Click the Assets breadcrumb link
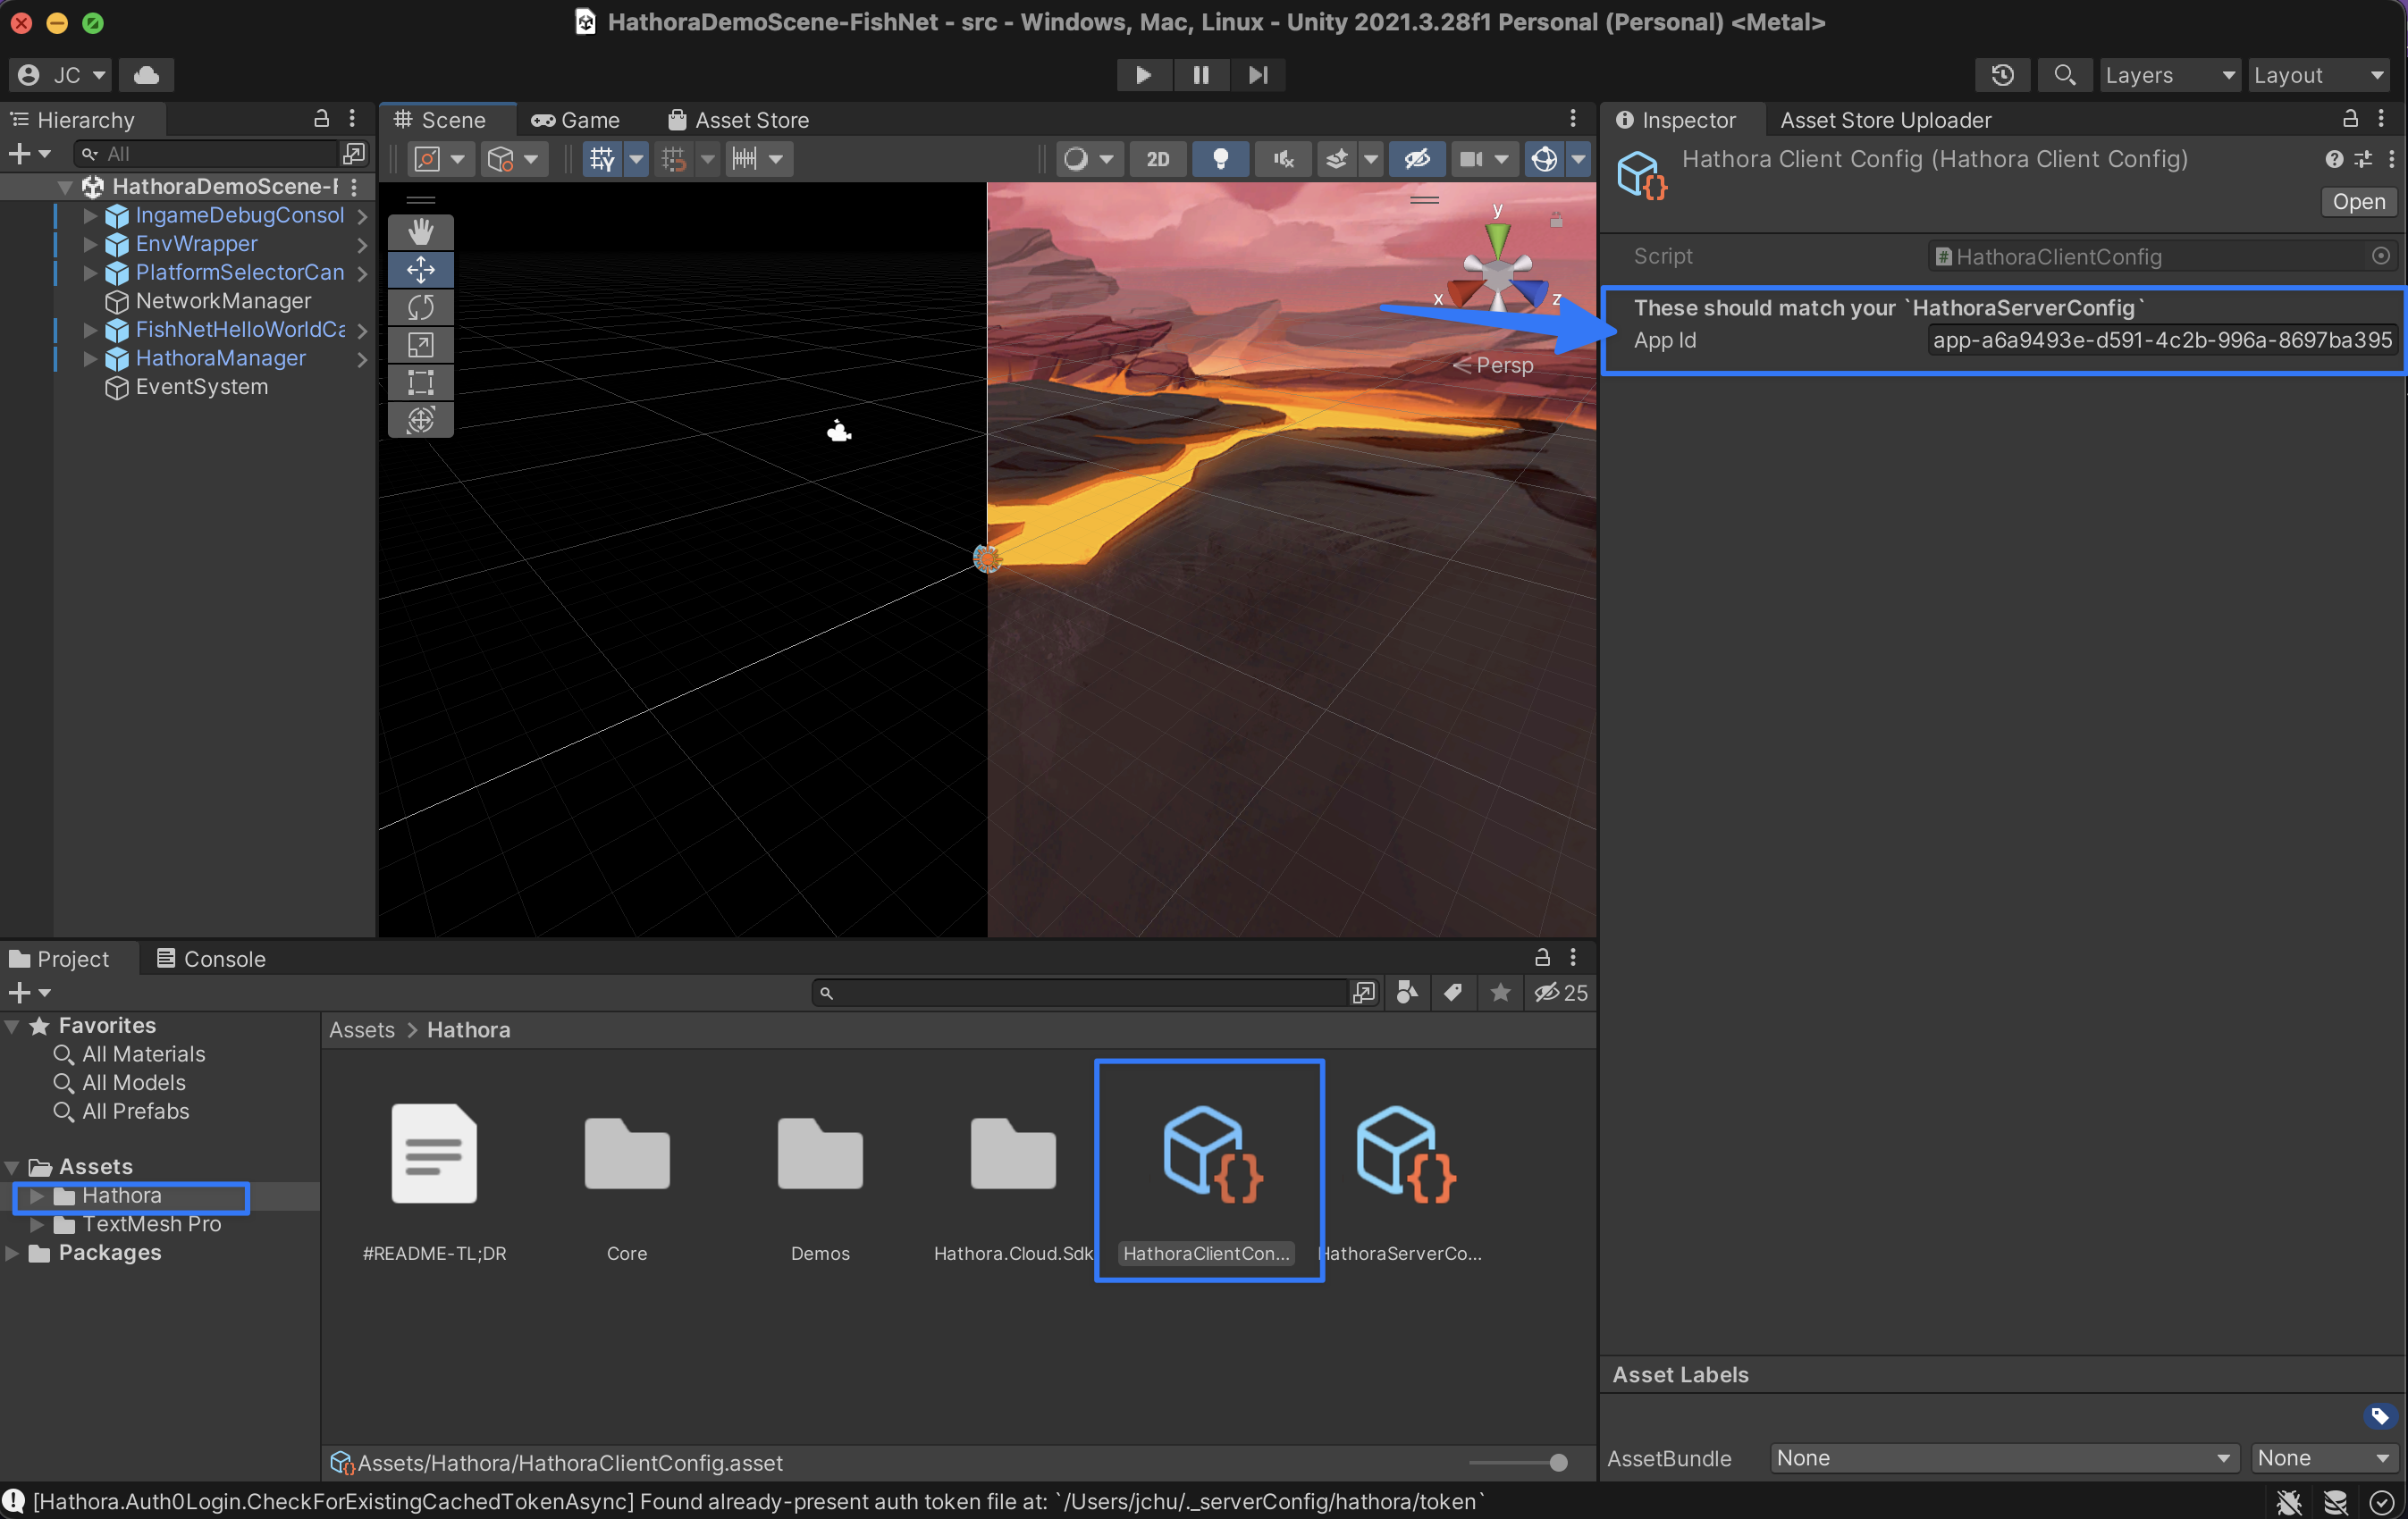This screenshot has height=1519, width=2408. [362, 1029]
